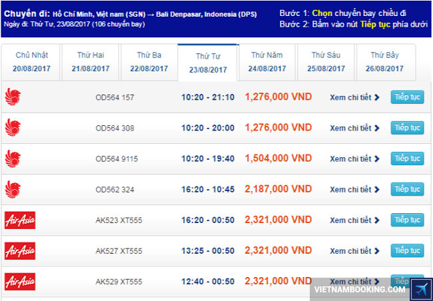The height and width of the screenshot is (301, 433).
Task: Click price 2,187,000 VND
Action: 278,189
